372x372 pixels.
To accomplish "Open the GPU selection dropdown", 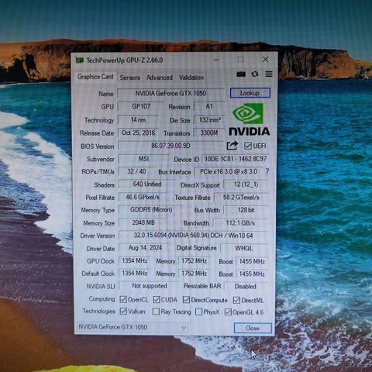I will coord(133,327).
